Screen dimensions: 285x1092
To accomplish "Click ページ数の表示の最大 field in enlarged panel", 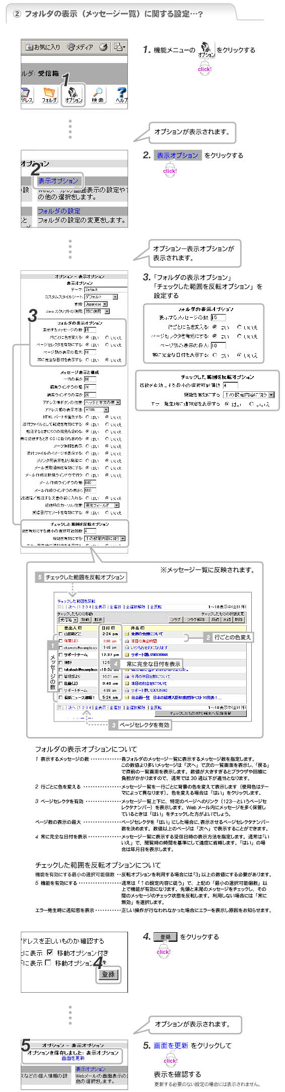I will [218, 345].
